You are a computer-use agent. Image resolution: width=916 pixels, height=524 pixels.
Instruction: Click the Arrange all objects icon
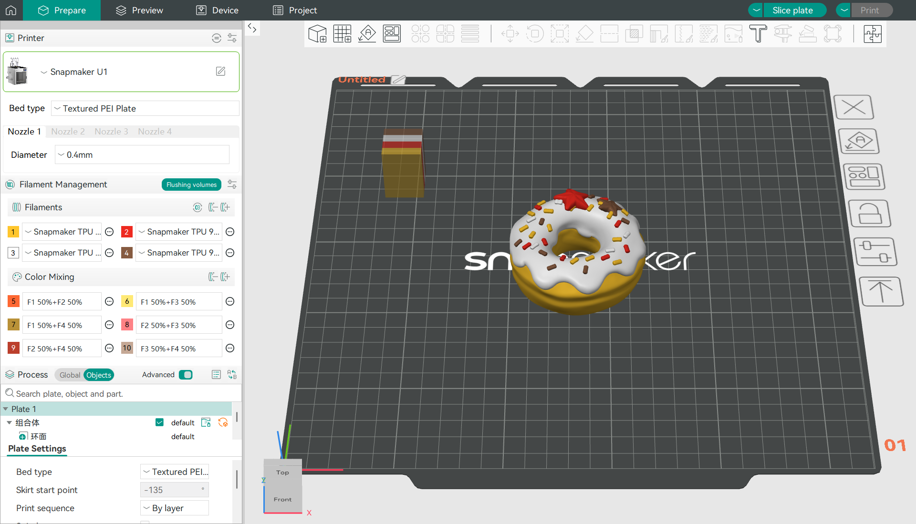click(x=392, y=34)
